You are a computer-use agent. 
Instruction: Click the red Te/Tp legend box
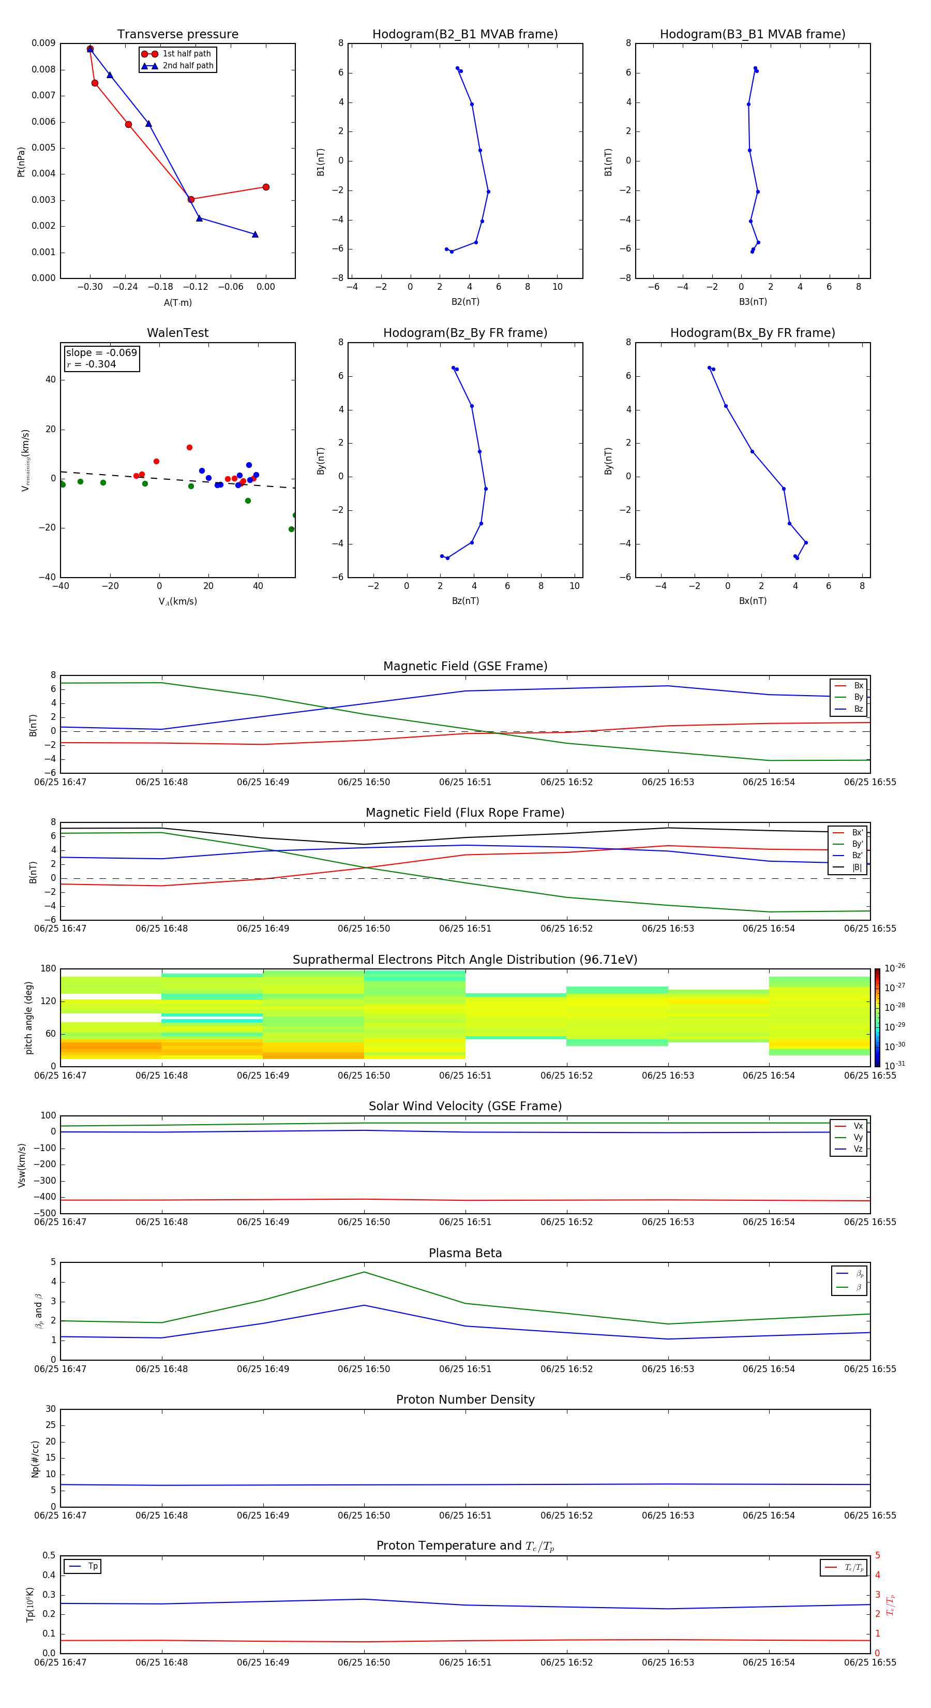tap(843, 1567)
